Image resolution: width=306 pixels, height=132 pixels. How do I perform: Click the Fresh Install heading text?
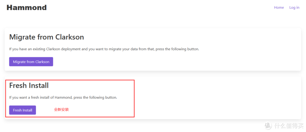click(x=29, y=86)
